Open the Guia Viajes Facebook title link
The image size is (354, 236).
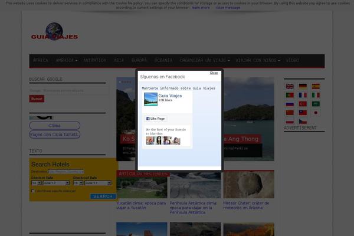point(170,96)
